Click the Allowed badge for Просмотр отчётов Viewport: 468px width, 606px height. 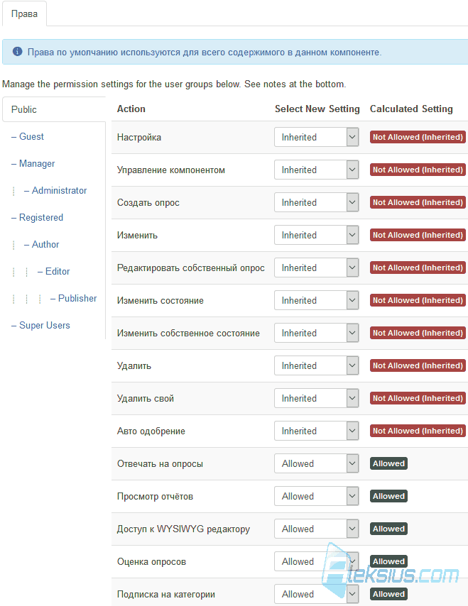[388, 496]
